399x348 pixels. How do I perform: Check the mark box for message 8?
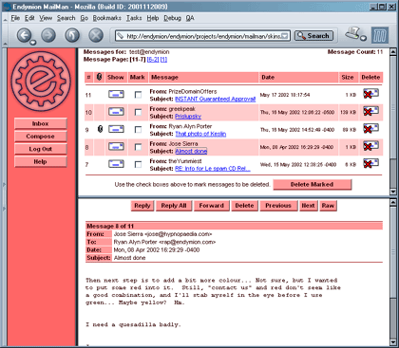[x=138, y=147]
